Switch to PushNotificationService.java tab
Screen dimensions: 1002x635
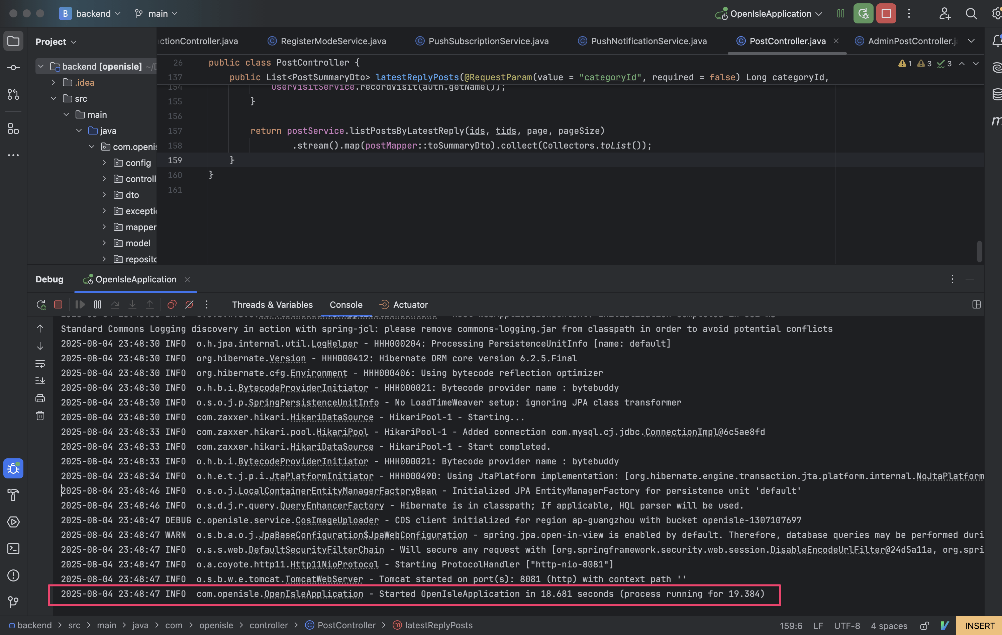pyautogui.click(x=642, y=41)
